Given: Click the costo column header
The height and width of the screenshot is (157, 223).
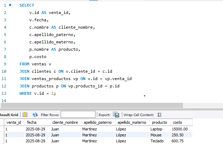Looking at the screenshot, I should coord(182,122).
